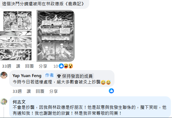Open Yap Yuan Feng's profile picture
172x118 pixels.
pyautogui.click(x=4, y=75)
